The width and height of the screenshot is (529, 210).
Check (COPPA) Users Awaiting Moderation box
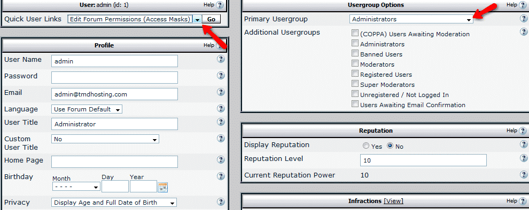[355, 33]
